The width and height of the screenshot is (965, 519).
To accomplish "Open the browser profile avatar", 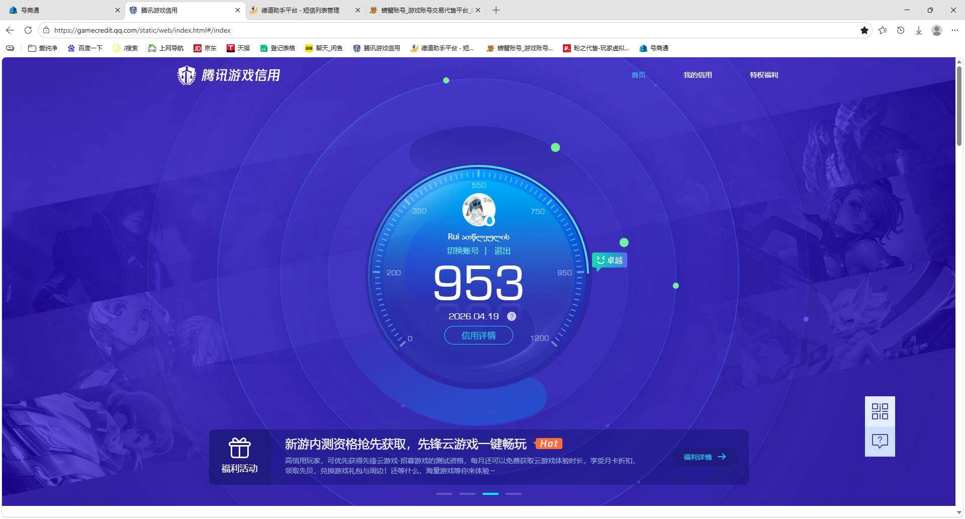I will pyautogui.click(x=937, y=30).
